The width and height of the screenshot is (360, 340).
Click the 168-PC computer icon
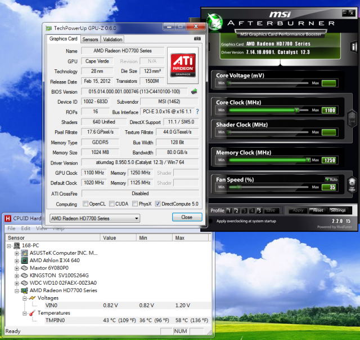pyautogui.click(x=17, y=246)
